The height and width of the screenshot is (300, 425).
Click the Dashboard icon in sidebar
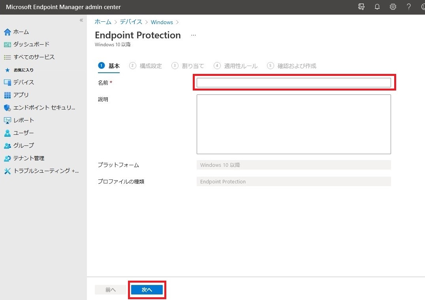(8, 45)
